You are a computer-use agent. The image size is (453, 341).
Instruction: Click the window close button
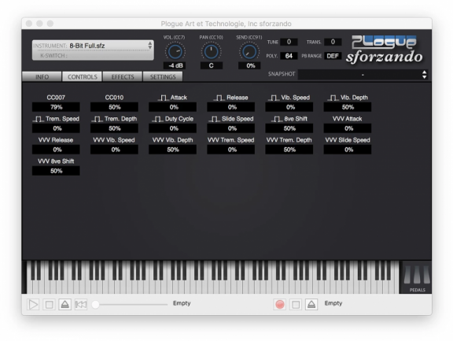pos(29,24)
